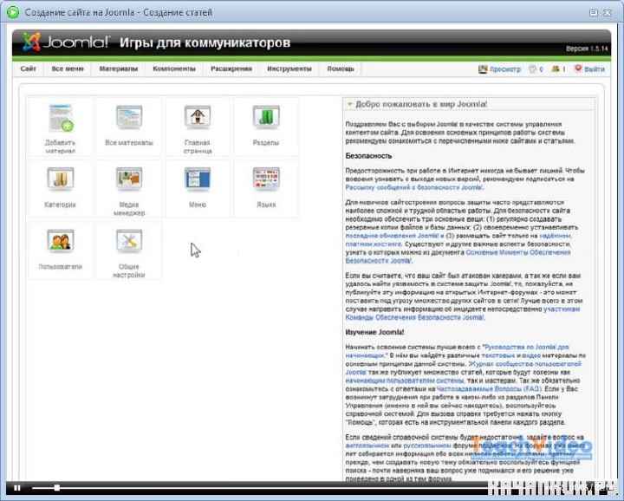The height and width of the screenshot is (501, 624).
Task: Click the green player icon in title bar
Action: (13, 12)
